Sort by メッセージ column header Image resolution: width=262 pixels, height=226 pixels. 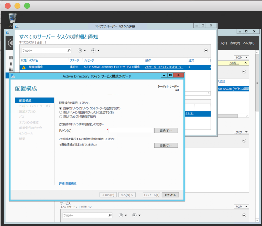(89, 60)
